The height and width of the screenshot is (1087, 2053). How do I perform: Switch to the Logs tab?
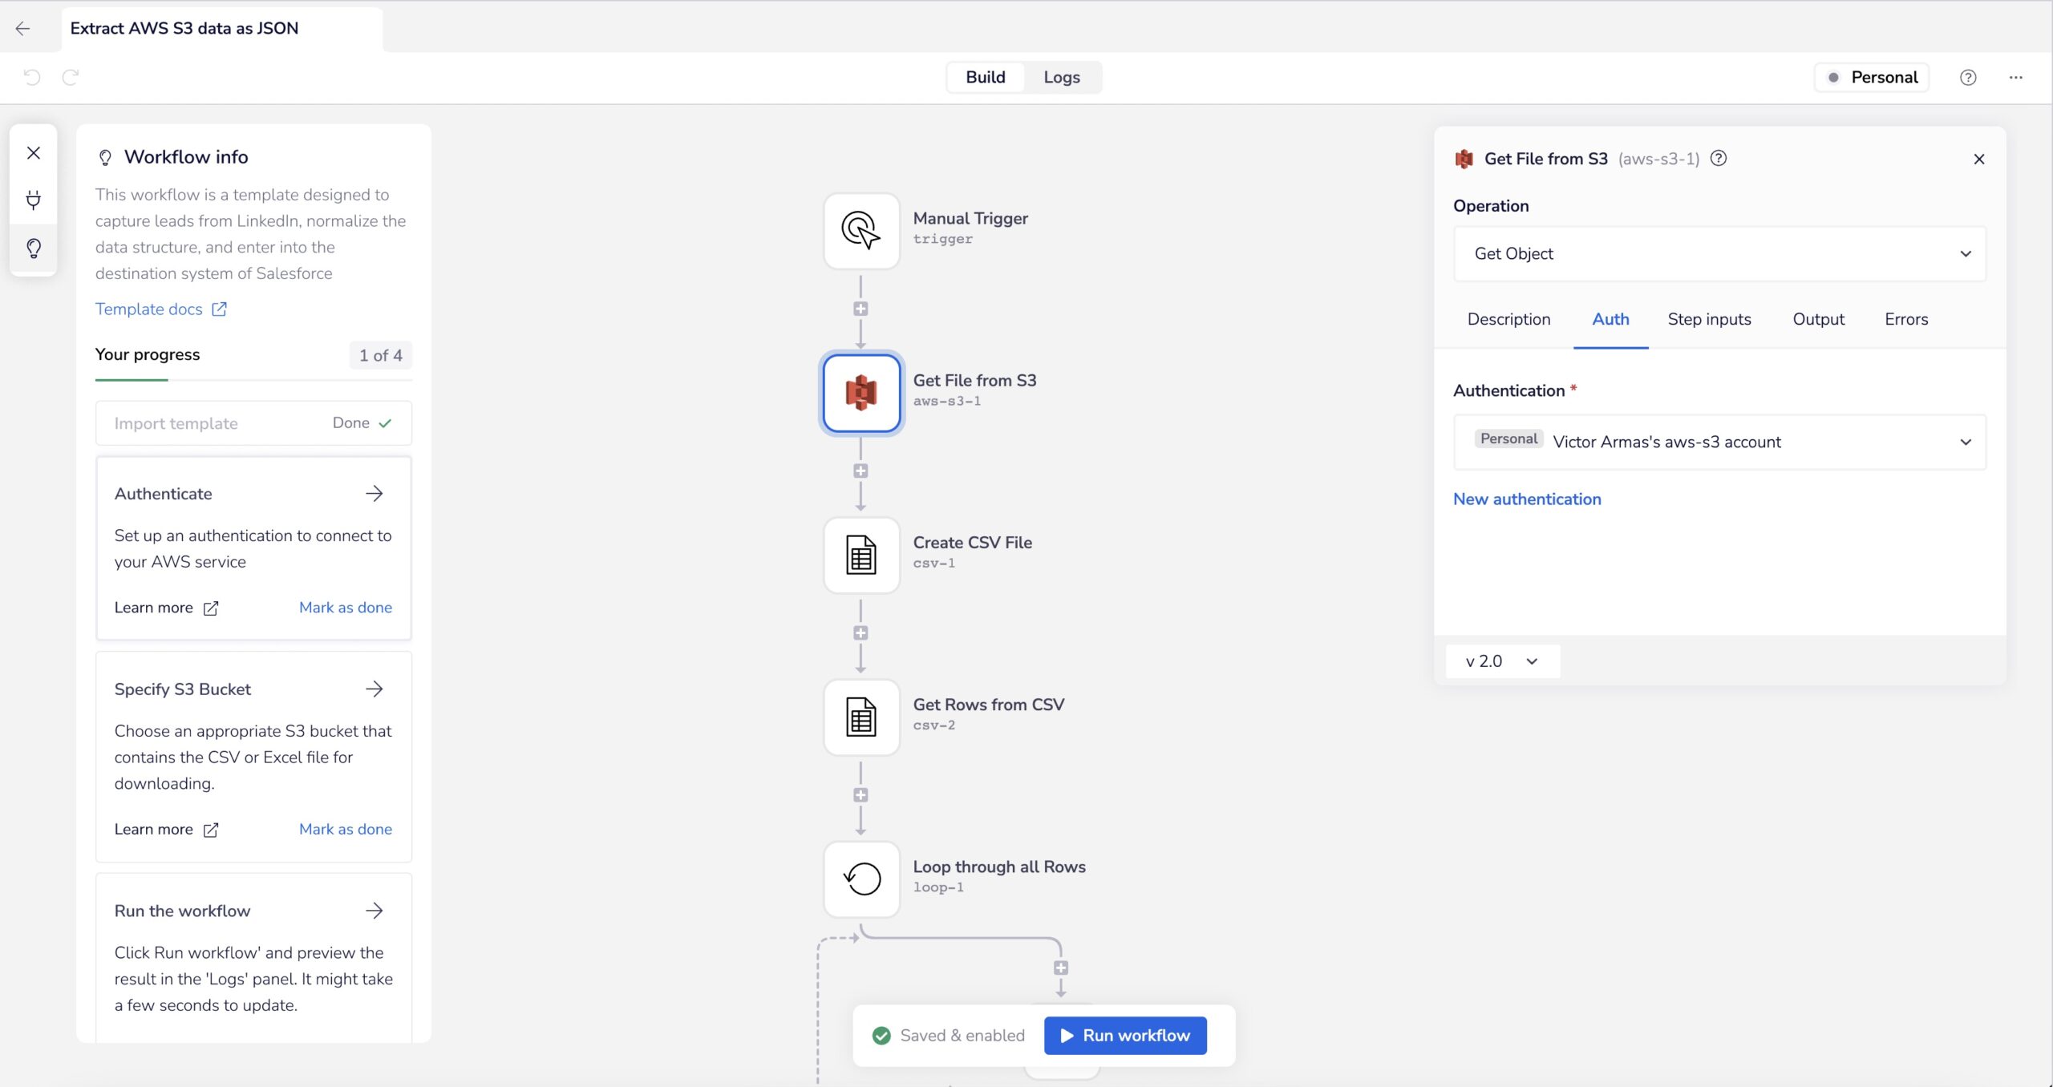[x=1061, y=77]
